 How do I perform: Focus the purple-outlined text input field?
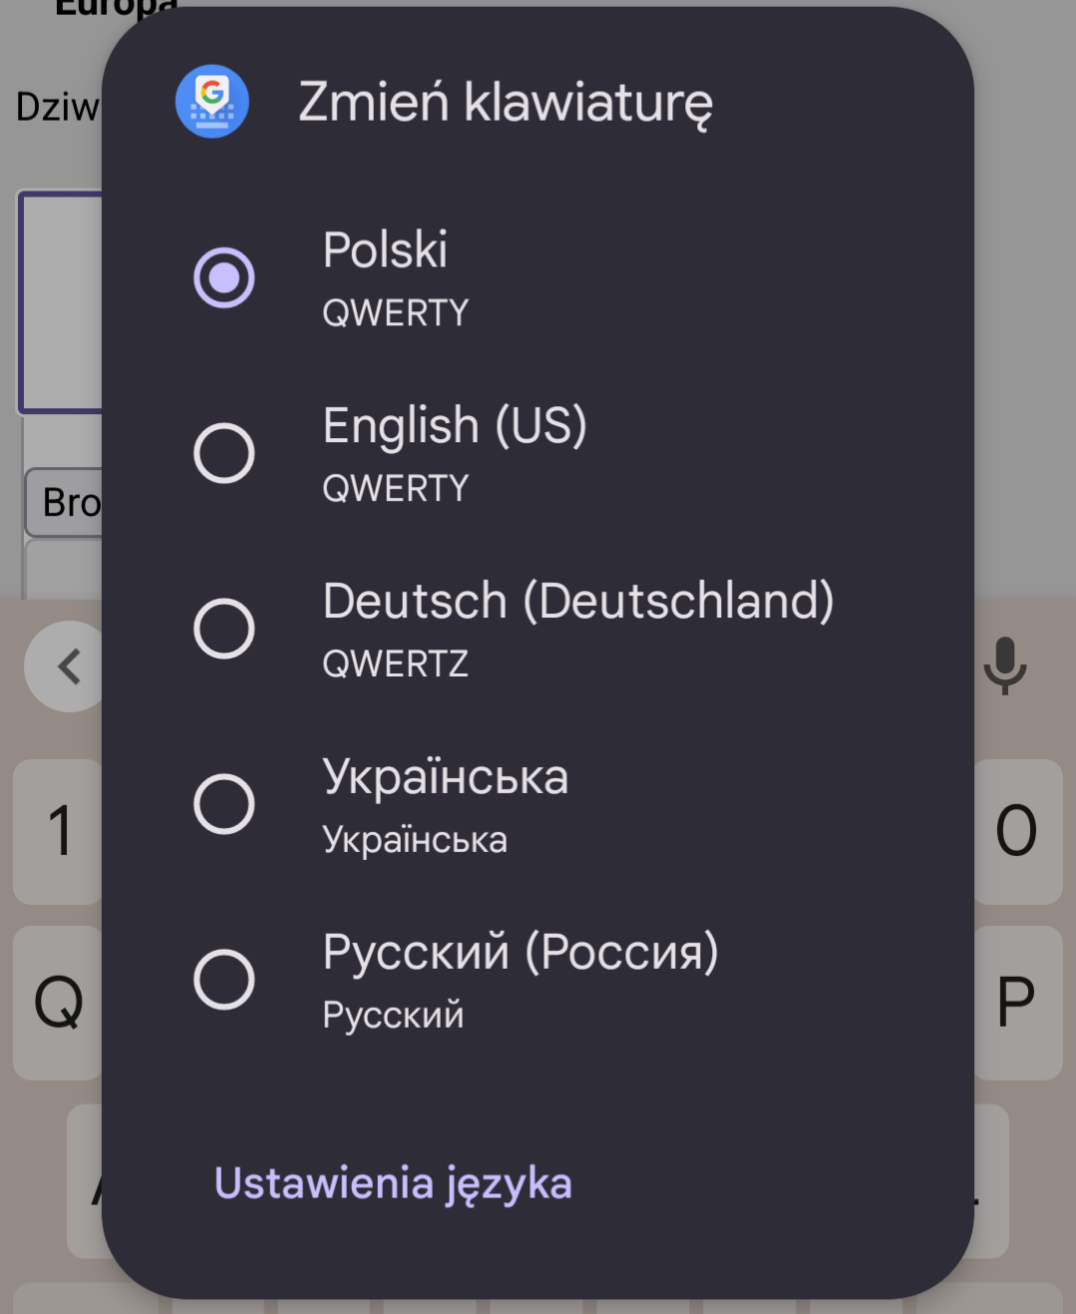[x=62, y=301]
